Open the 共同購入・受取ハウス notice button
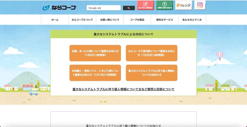The width and height of the screenshot is (247, 127). point(95,73)
